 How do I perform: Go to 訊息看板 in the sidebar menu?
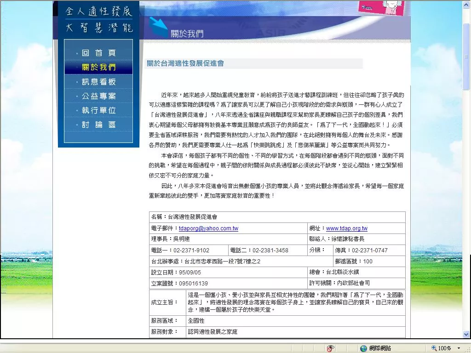98,82
